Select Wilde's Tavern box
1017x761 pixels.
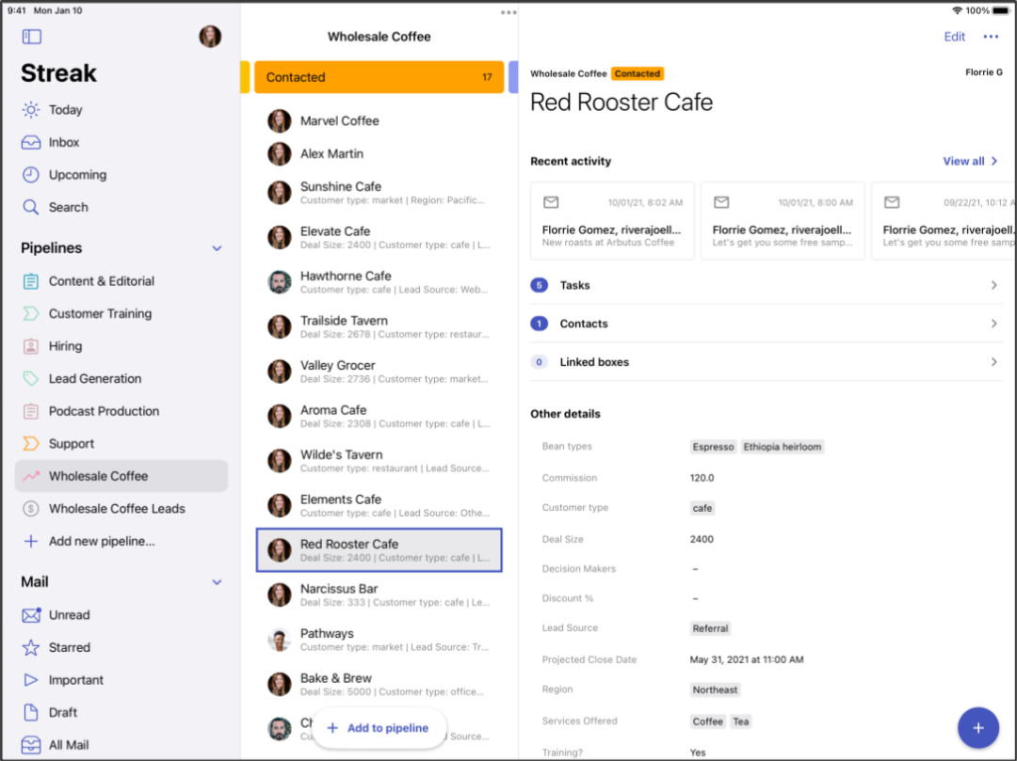[379, 461]
